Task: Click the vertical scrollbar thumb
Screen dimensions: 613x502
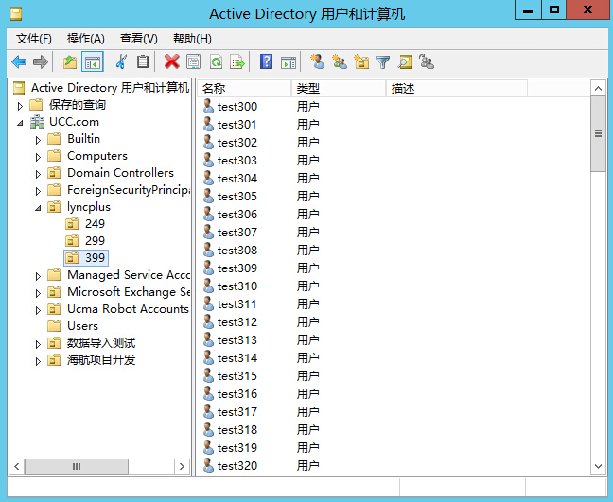Action: [x=598, y=133]
